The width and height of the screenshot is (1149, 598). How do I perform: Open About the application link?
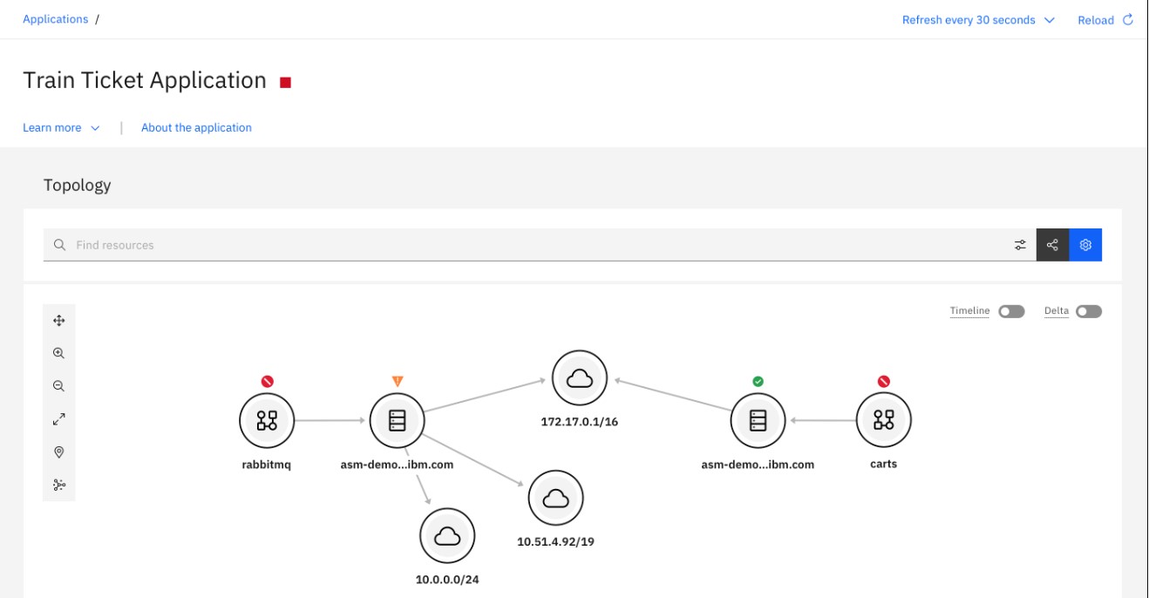point(196,127)
